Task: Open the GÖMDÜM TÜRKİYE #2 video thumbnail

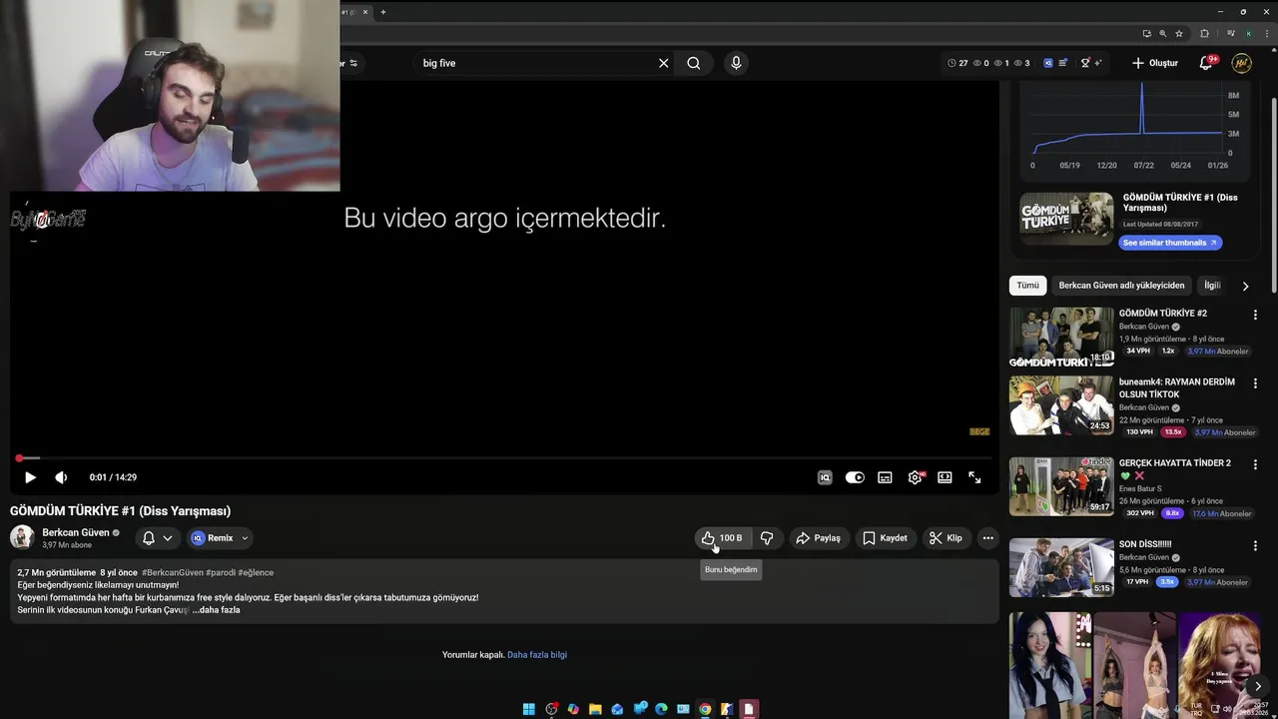Action: (1061, 338)
